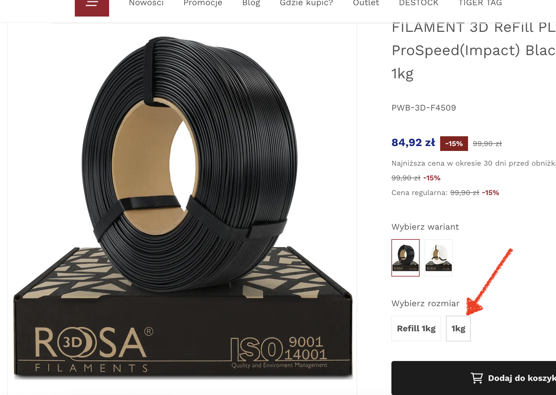Open the red hamburger menu
Viewport: 556px width, 395px height.
(92, 7)
